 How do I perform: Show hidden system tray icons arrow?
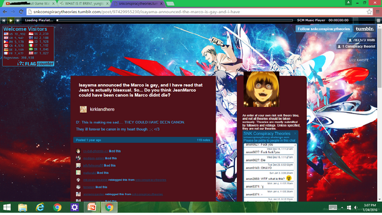click(x=342, y=208)
